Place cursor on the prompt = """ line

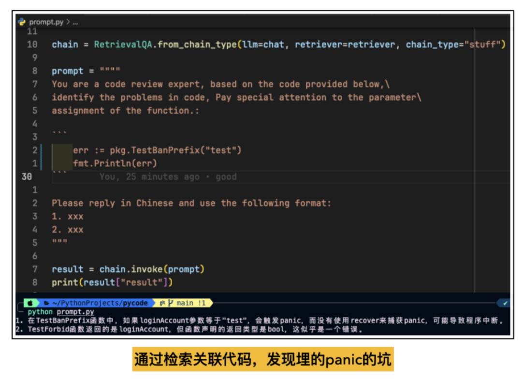tap(86, 71)
